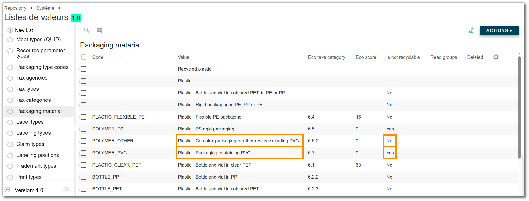This screenshot has width=529, height=201.
Task: Open the column settings gear icon
Action: point(496,57)
